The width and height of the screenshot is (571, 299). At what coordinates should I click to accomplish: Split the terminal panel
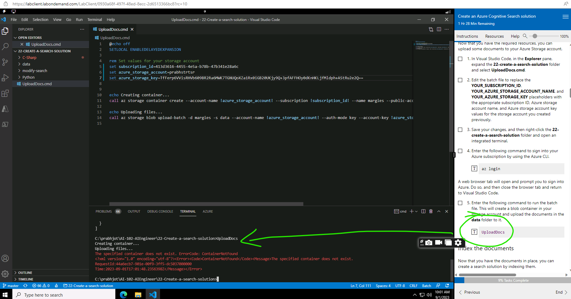point(423,211)
